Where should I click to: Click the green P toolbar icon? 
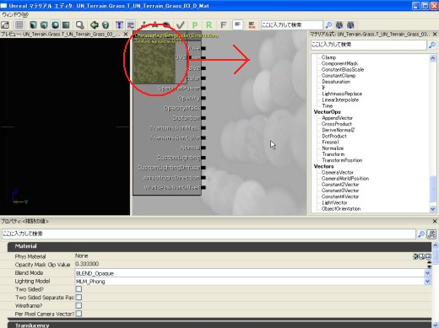click(x=195, y=25)
